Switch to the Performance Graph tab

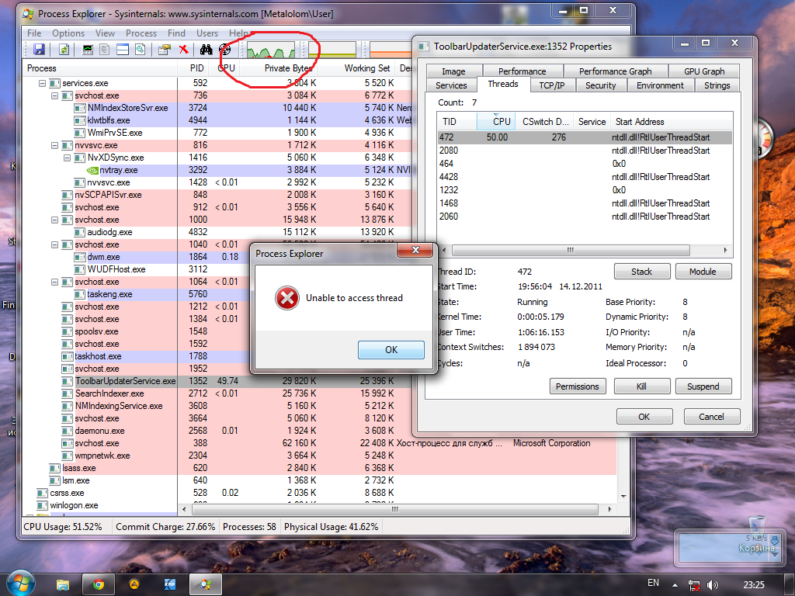click(616, 71)
